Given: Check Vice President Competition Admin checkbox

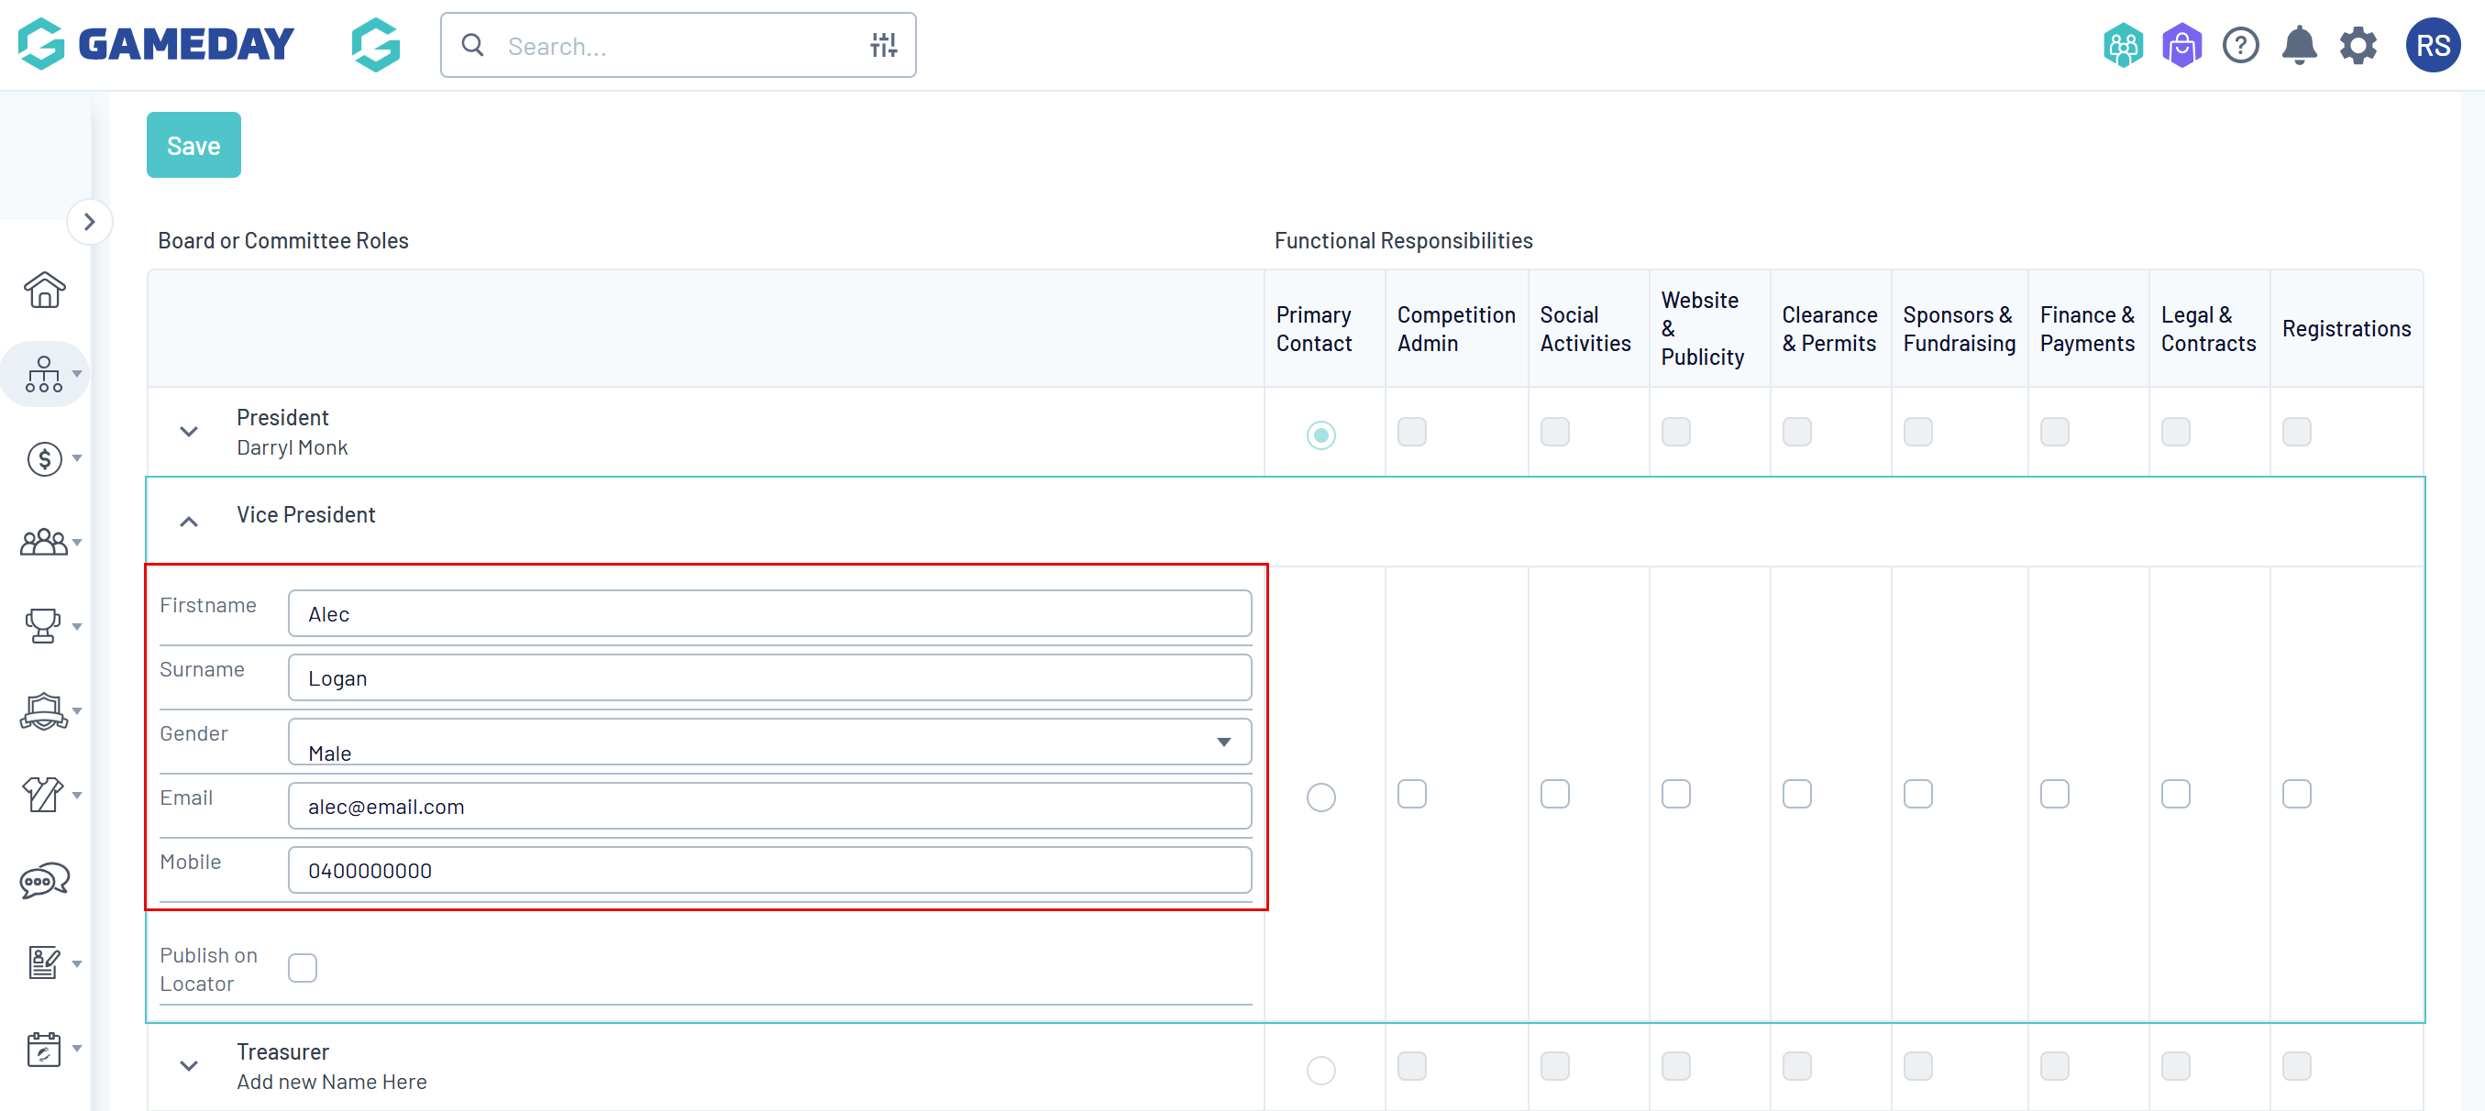Looking at the screenshot, I should click(1411, 794).
